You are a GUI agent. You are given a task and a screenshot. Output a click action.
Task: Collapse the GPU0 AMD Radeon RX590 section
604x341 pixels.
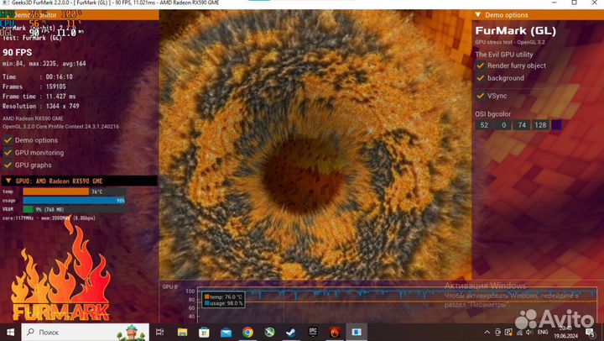[8, 181]
